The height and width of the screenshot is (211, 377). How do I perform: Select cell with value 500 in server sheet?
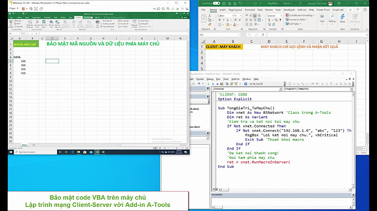point(20,73)
